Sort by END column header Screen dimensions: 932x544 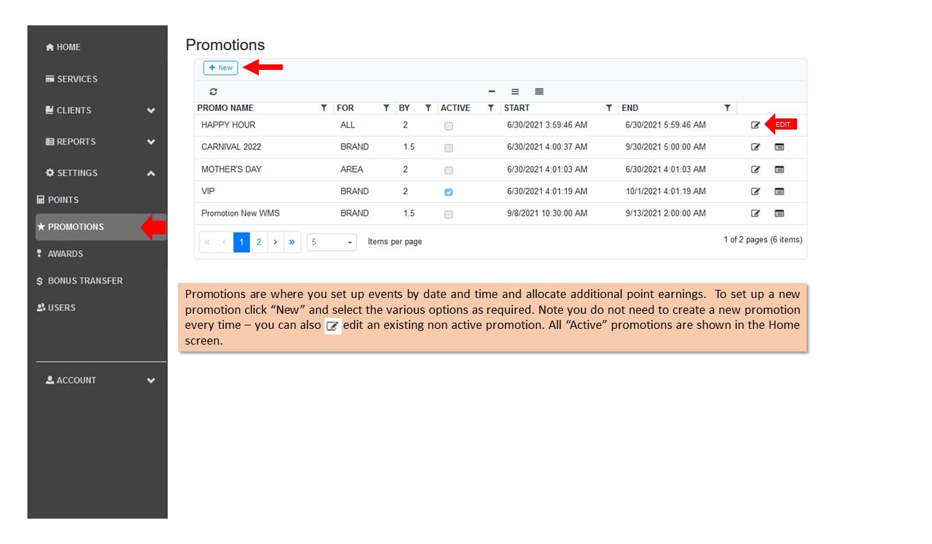click(630, 108)
